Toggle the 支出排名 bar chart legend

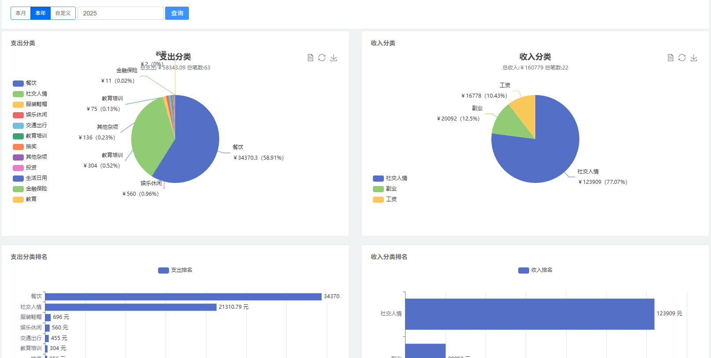point(175,270)
